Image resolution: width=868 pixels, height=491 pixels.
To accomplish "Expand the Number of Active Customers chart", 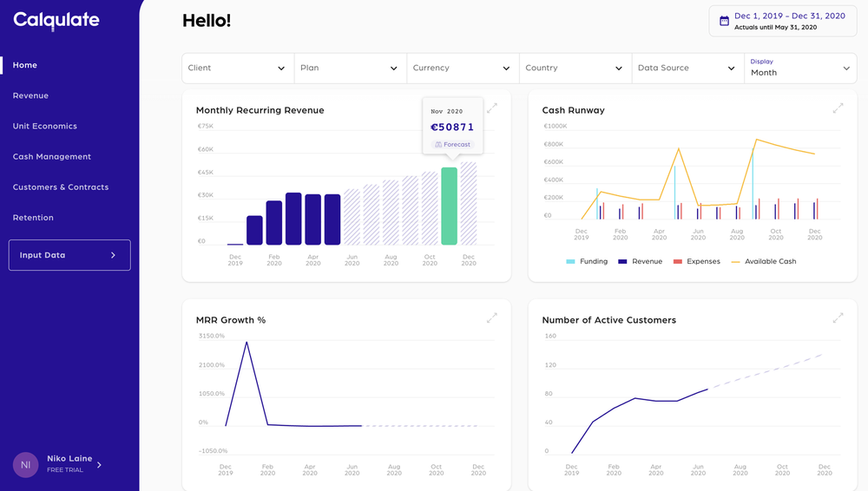I will click(x=838, y=318).
